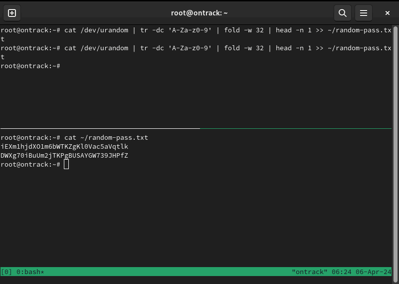The height and width of the screenshot is (284, 399).
Task: Click the 06-Apr-24 date in status bar
Action: [373, 272]
